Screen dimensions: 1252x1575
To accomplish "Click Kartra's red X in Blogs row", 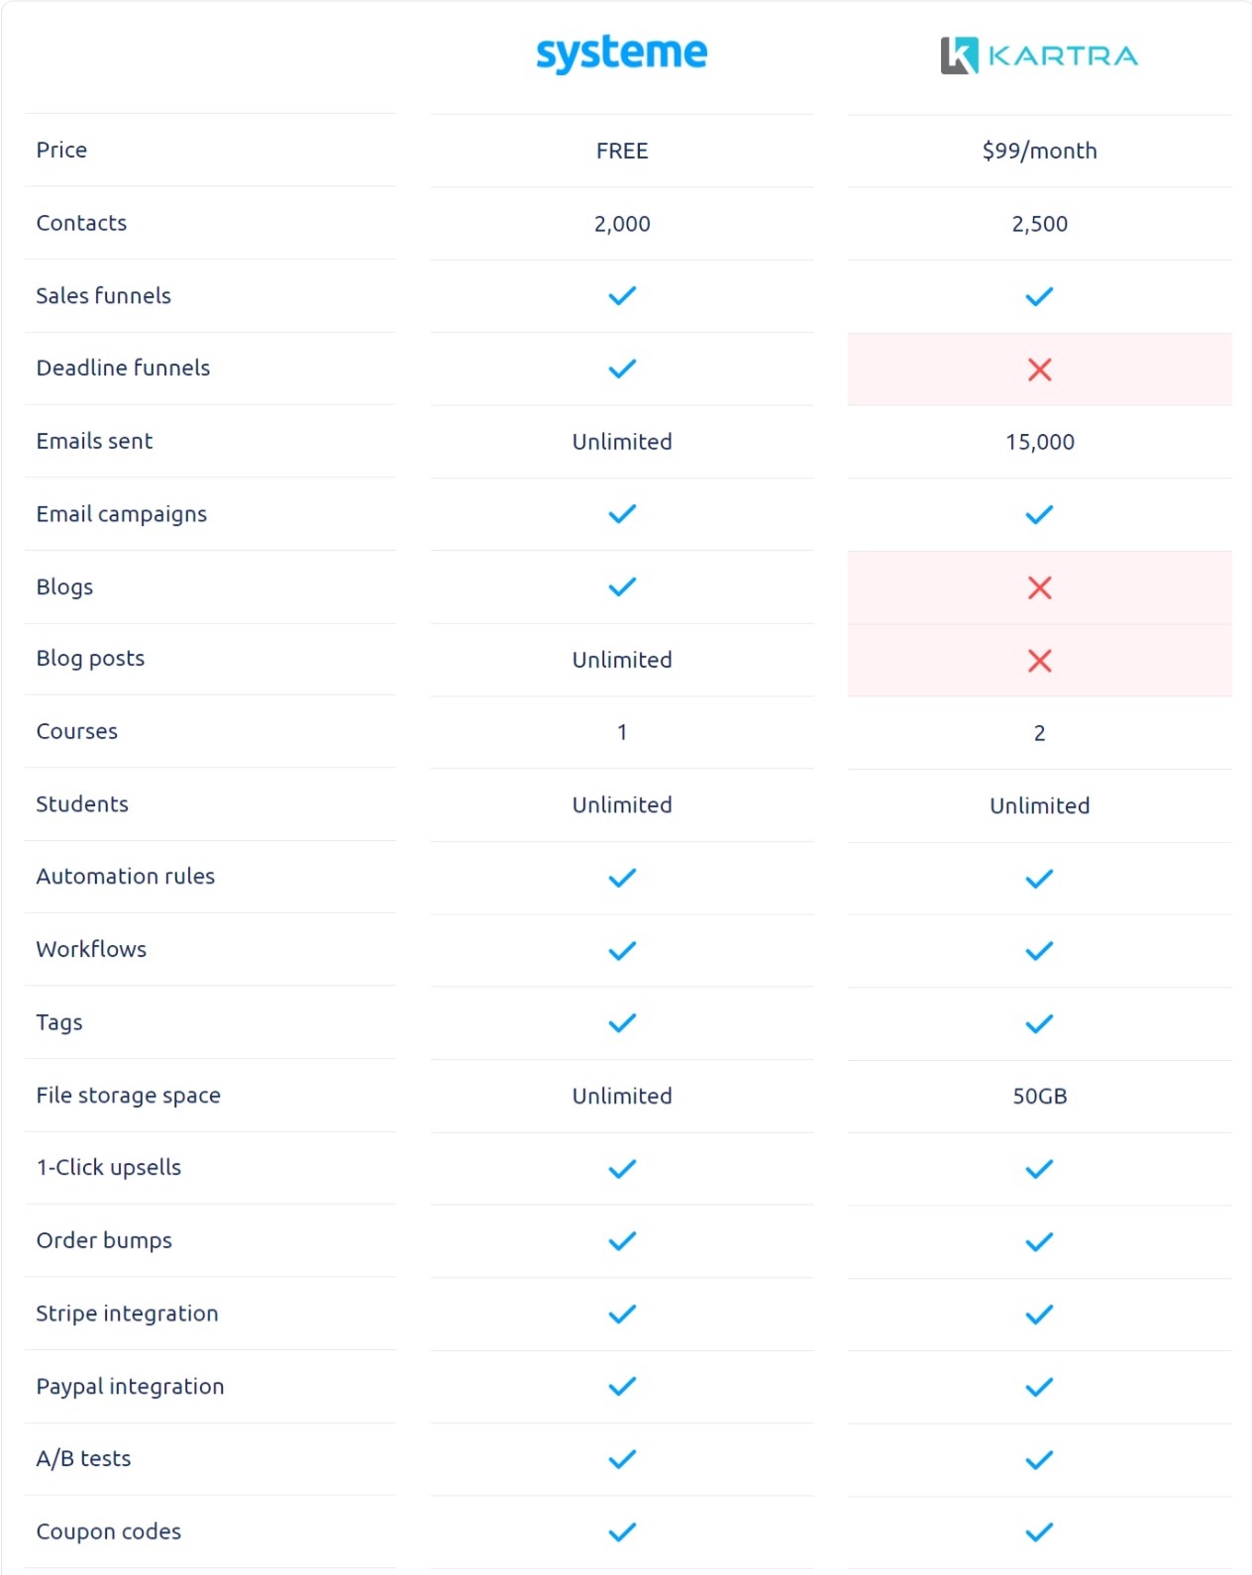I will [x=1039, y=587].
